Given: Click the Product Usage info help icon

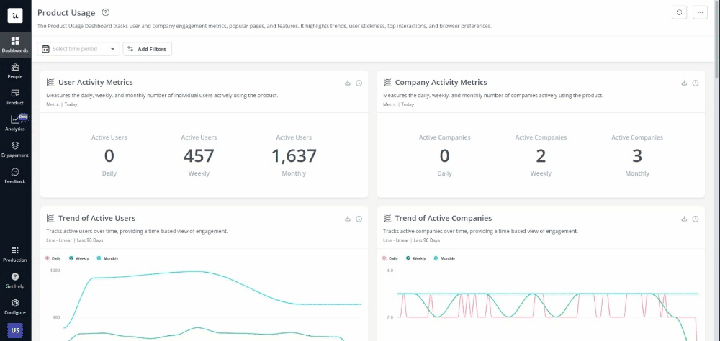Looking at the screenshot, I should click(106, 13).
